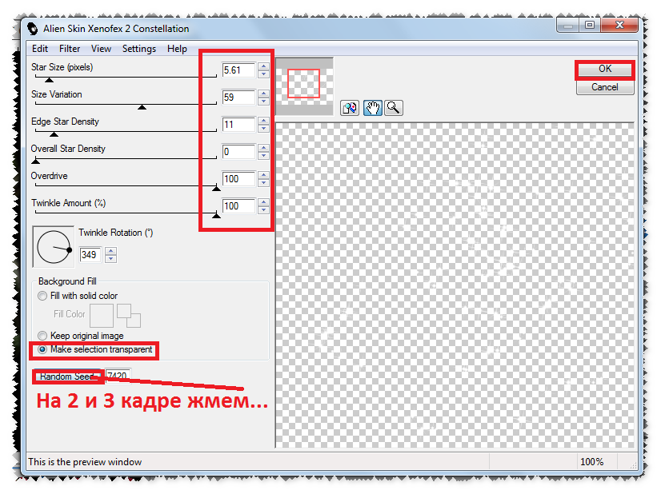Decrease Star Size with down arrow
Image resolution: width=661 pixels, height=494 pixels.
tap(263, 74)
